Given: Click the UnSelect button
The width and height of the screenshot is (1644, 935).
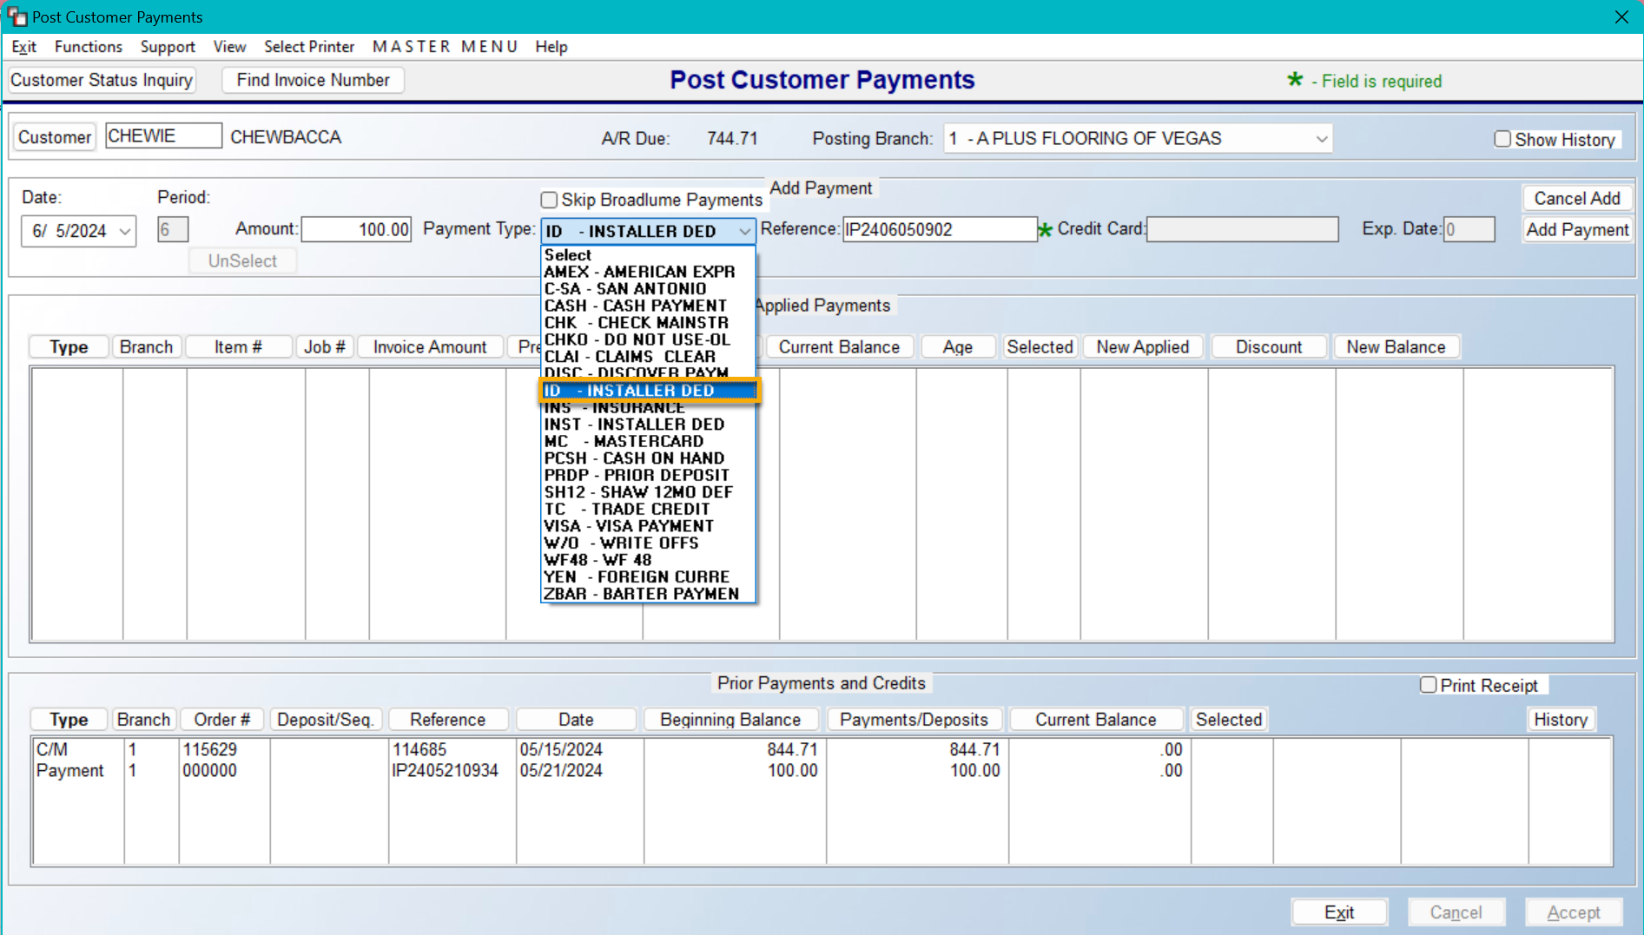Looking at the screenshot, I should 242,261.
